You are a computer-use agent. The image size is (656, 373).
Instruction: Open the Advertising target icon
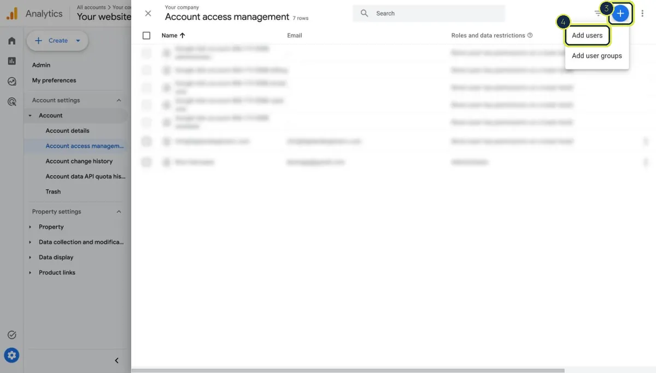11,102
